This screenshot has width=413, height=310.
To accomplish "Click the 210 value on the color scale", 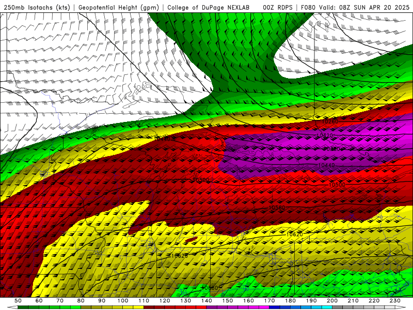I will 353,301.
